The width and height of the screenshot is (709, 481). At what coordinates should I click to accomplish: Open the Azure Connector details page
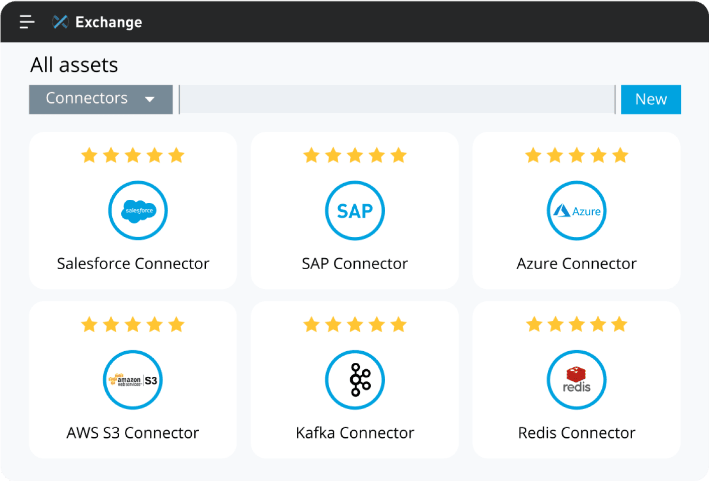(x=576, y=263)
